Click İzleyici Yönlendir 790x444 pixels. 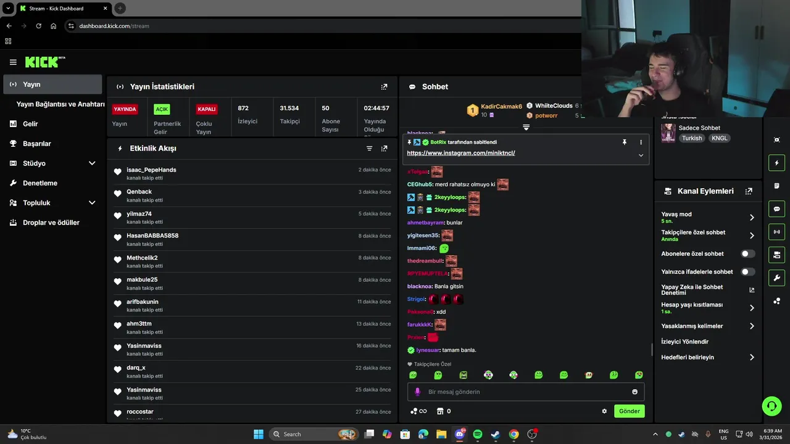(684, 342)
